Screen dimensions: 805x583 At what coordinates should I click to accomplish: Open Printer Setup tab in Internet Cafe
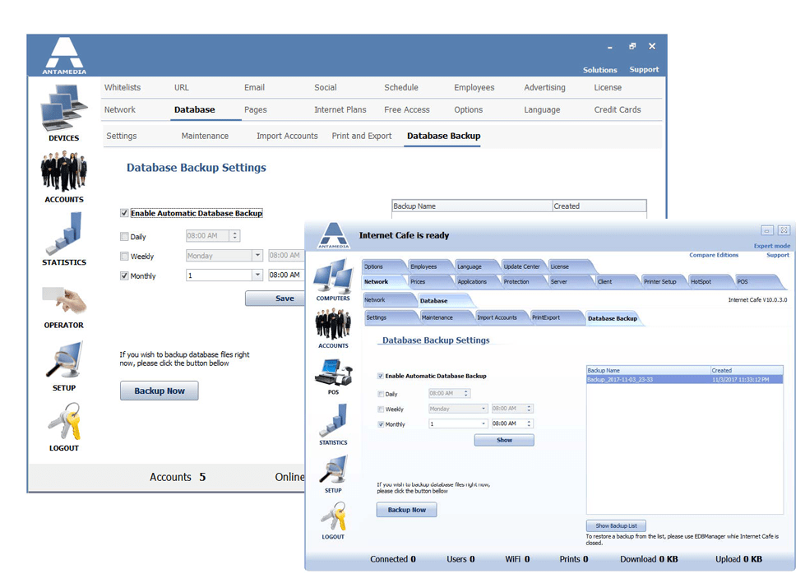659,281
